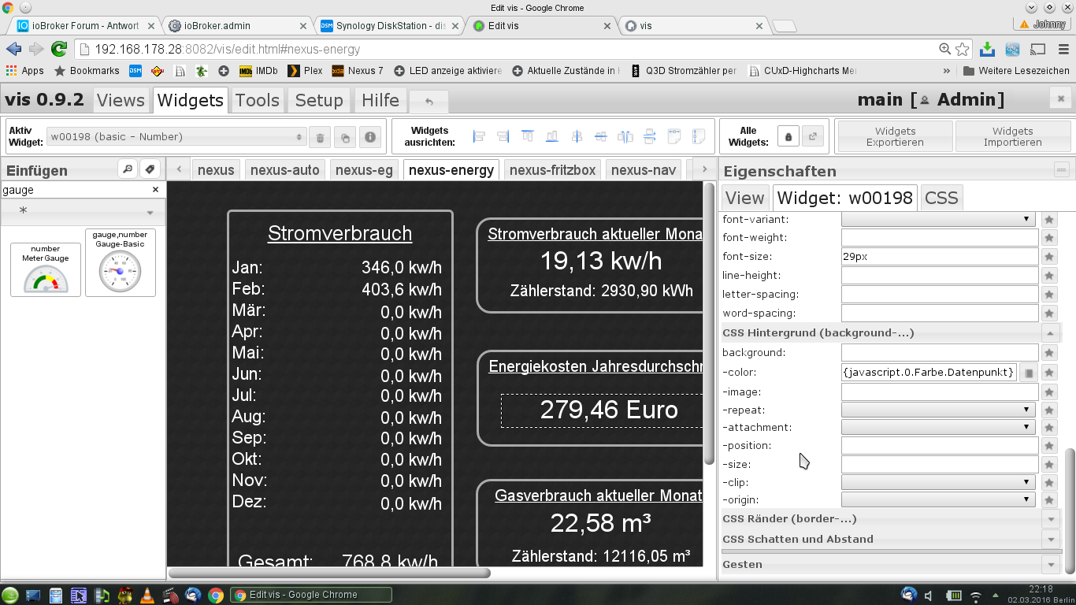Switch to the nexus-auto view tab
This screenshot has width=1076, height=605.
click(x=284, y=169)
